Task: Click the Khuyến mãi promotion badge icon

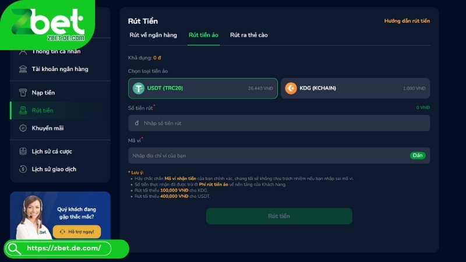Action: [x=23, y=128]
